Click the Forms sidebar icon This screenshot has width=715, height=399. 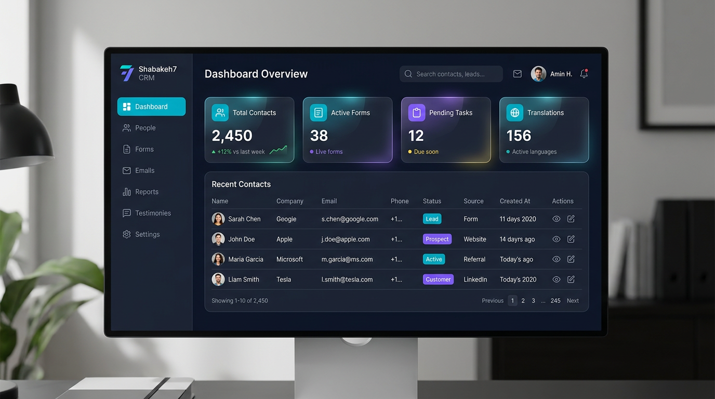pyautogui.click(x=126, y=149)
